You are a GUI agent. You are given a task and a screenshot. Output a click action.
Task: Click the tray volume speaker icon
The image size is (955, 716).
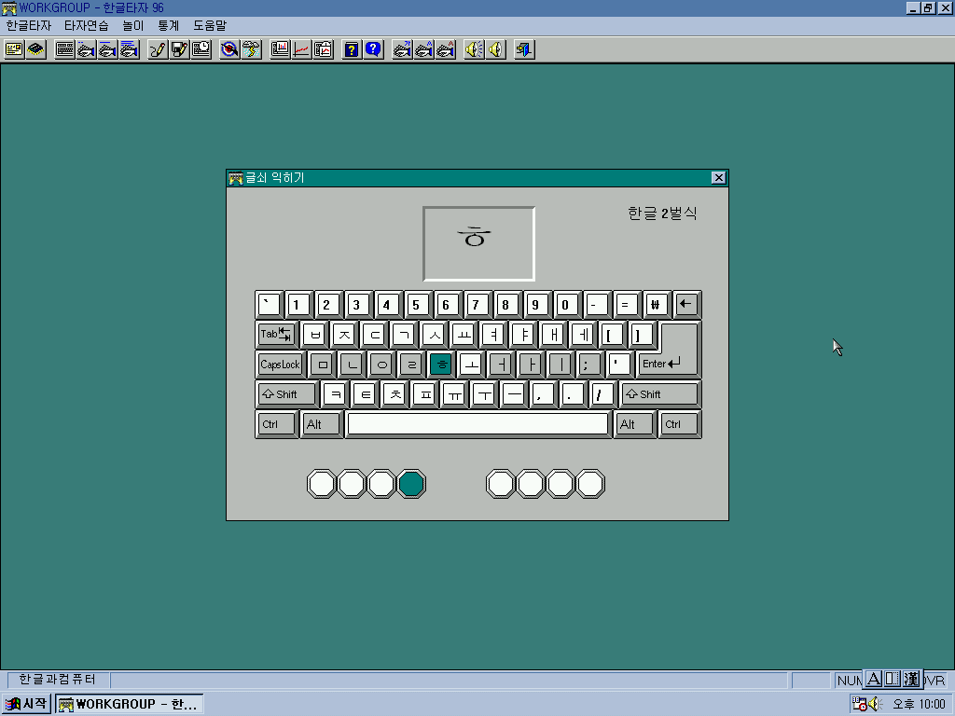[x=875, y=704]
